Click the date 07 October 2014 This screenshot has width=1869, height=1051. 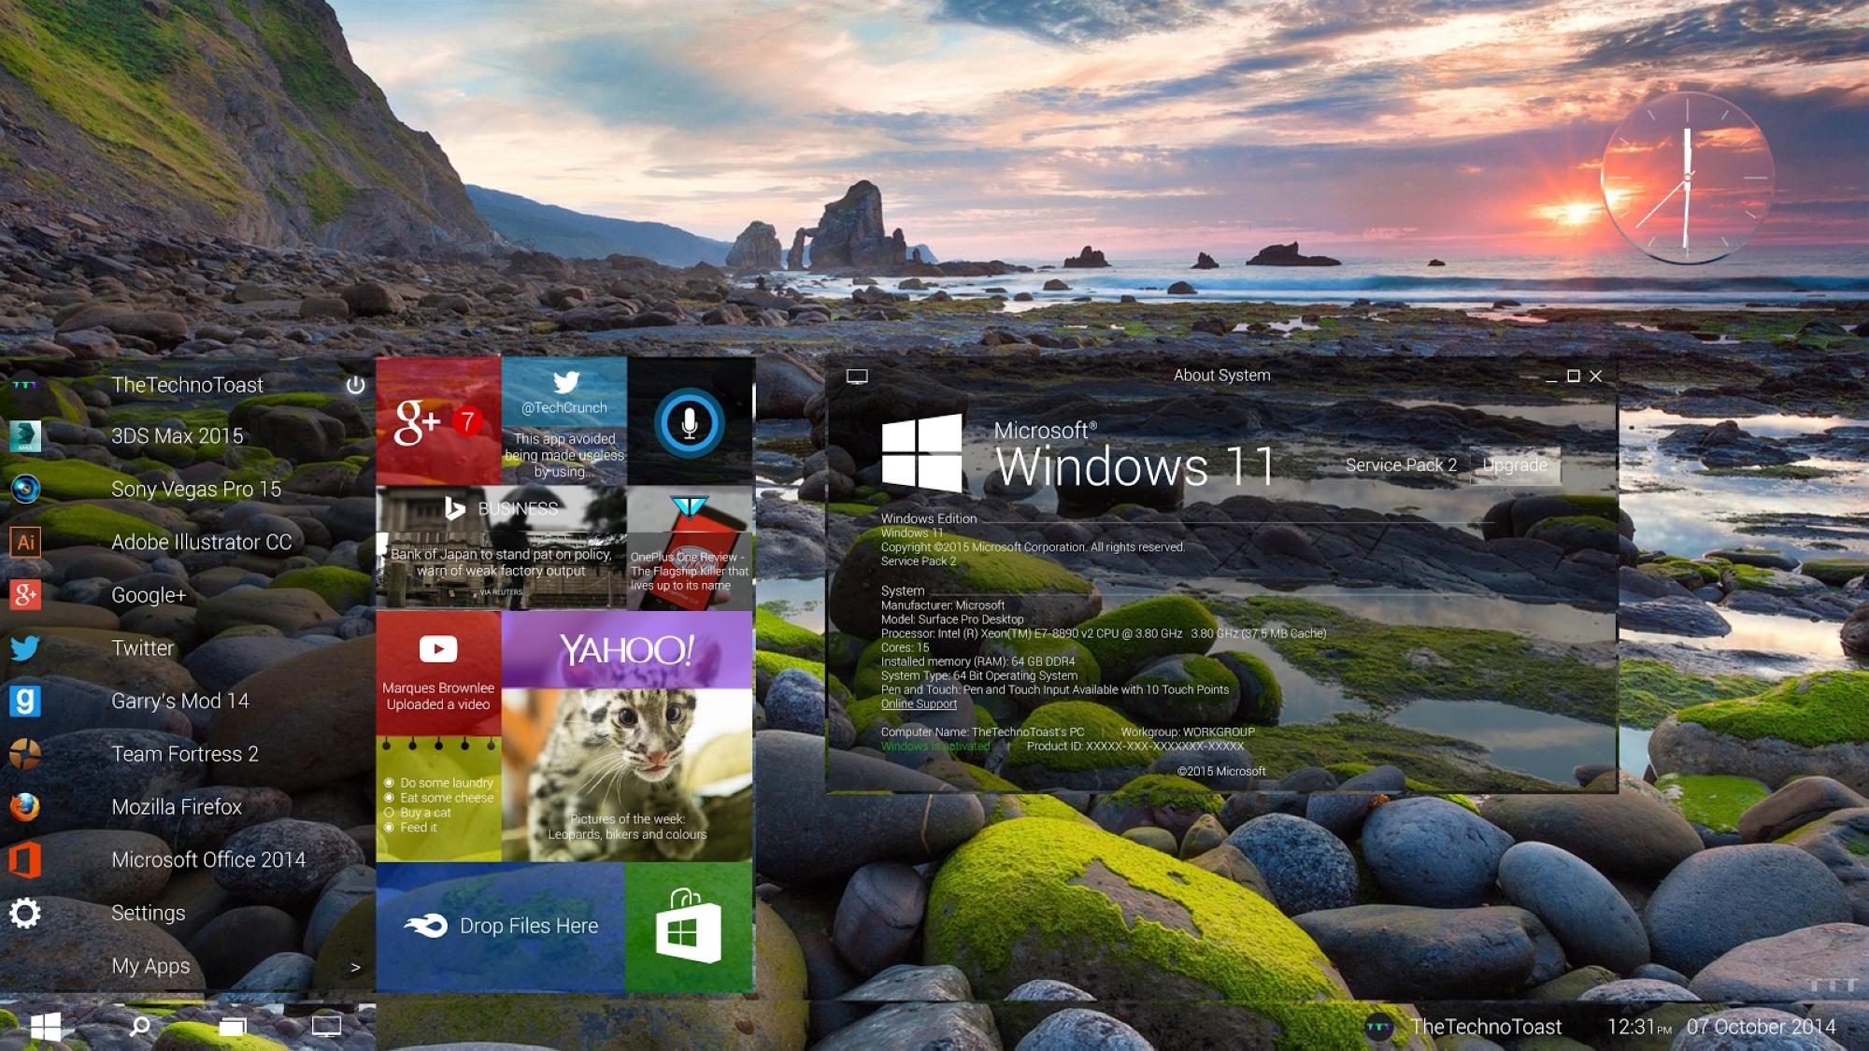click(1761, 1027)
